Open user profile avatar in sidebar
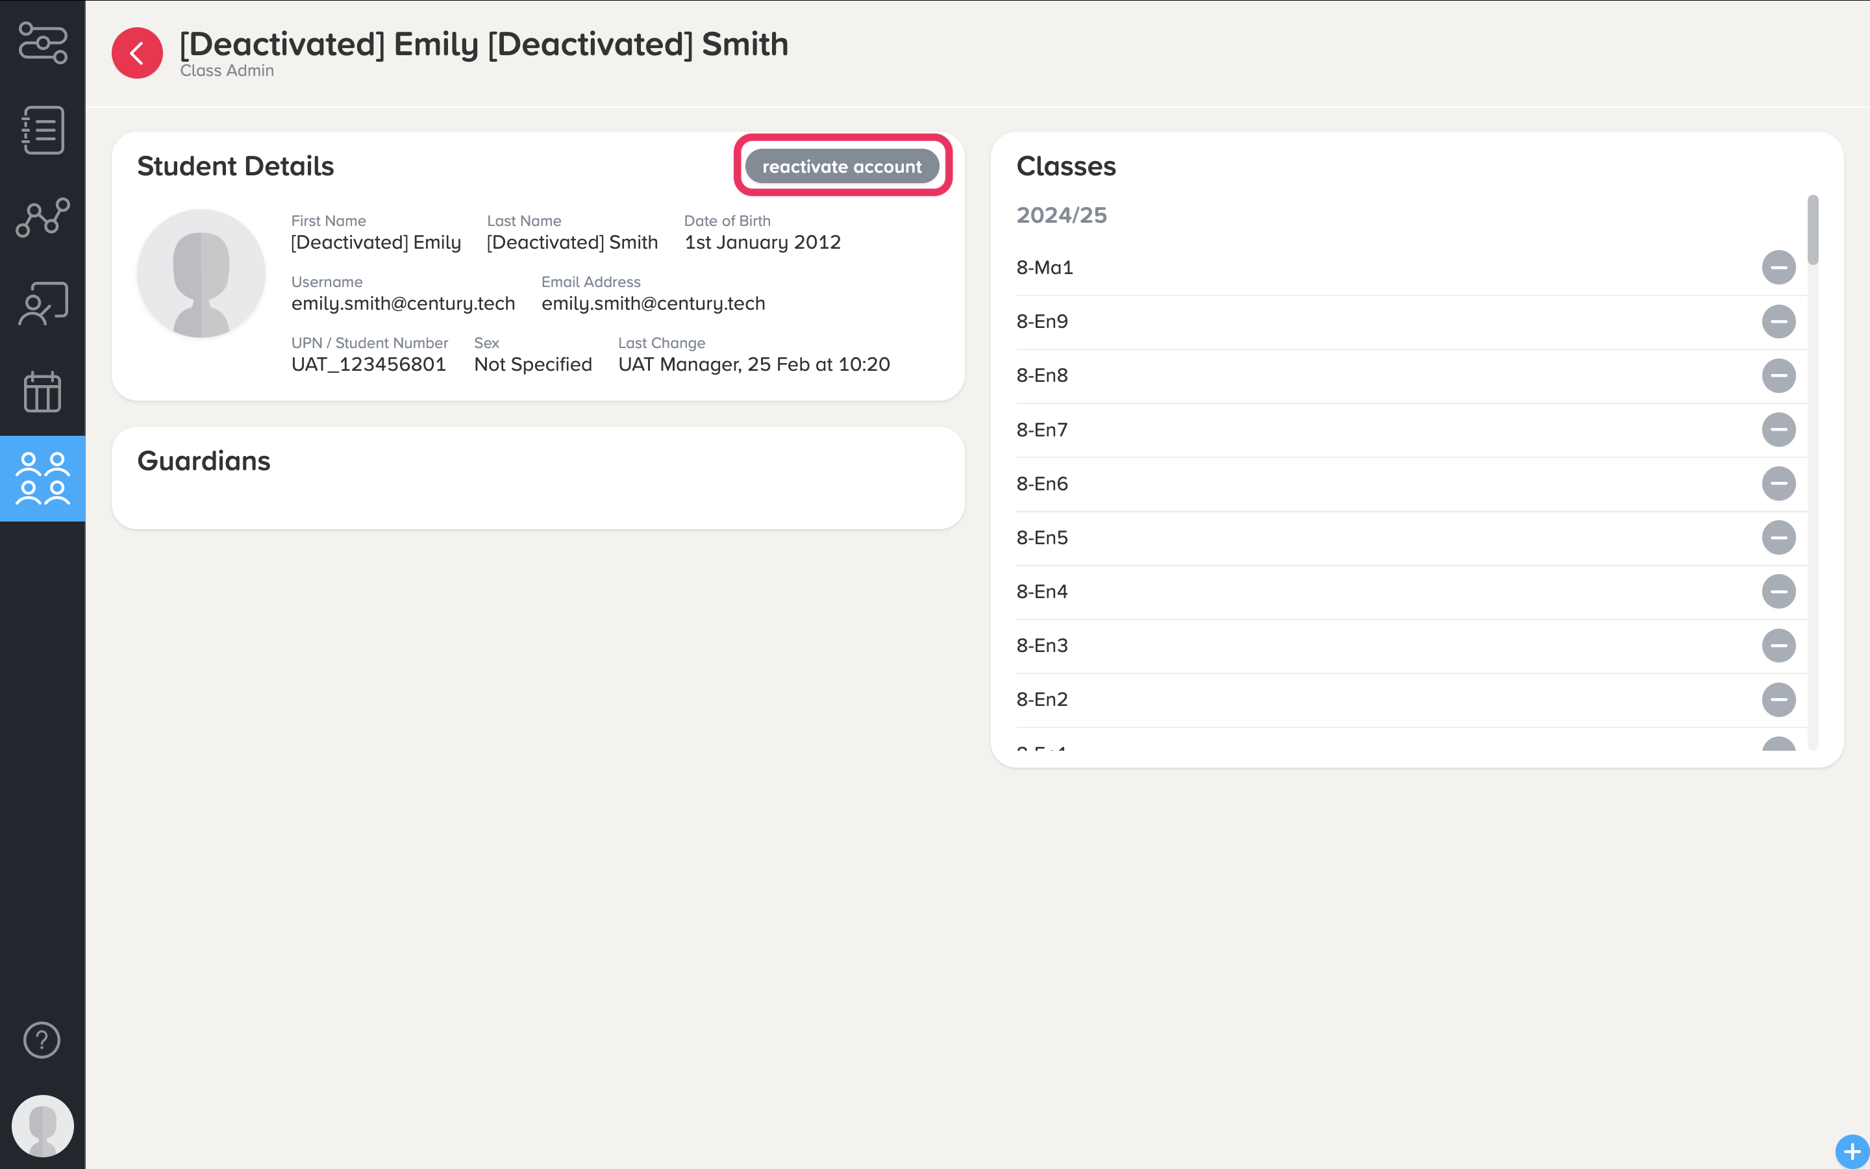The height and width of the screenshot is (1169, 1870). coord(42,1125)
